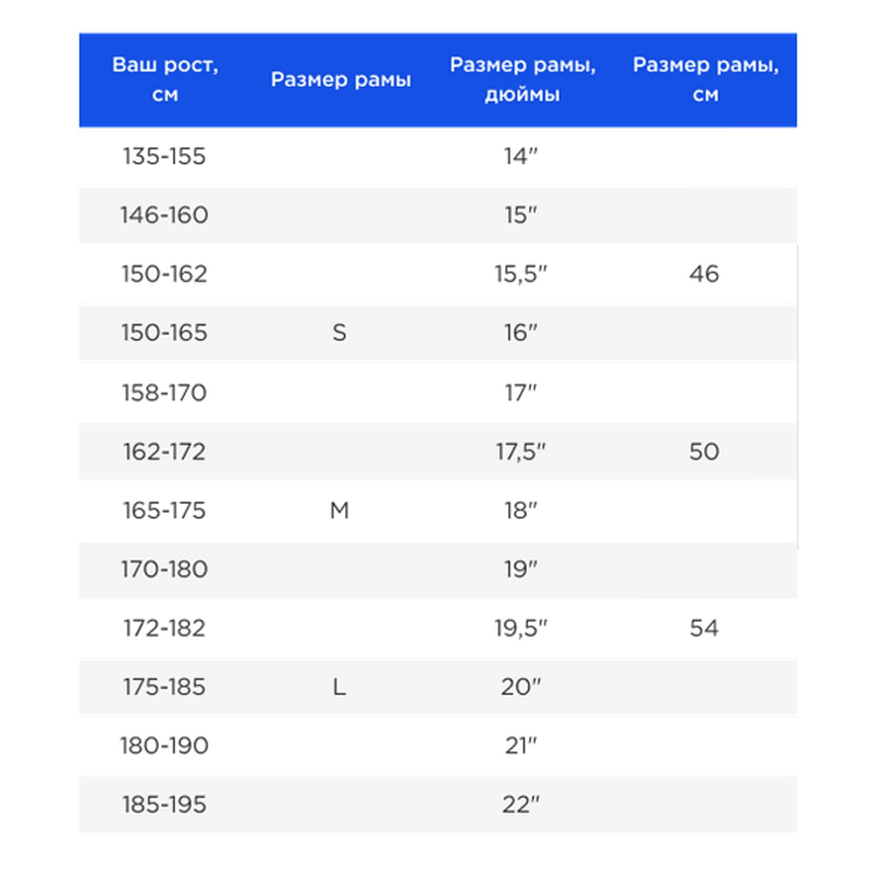Click the 15,5″ frame size cell
886x886 pixels.
[521, 274]
